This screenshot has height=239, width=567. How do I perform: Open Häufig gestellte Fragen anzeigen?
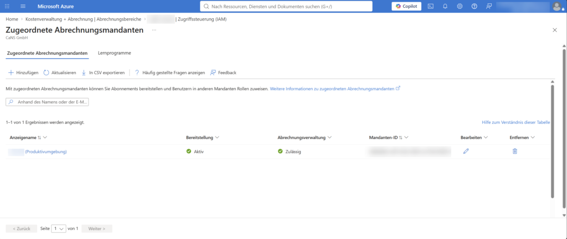click(x=169, y=72)
